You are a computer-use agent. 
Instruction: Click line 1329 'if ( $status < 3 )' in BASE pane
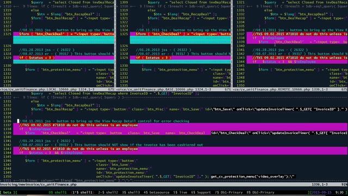tap(153, 58)
